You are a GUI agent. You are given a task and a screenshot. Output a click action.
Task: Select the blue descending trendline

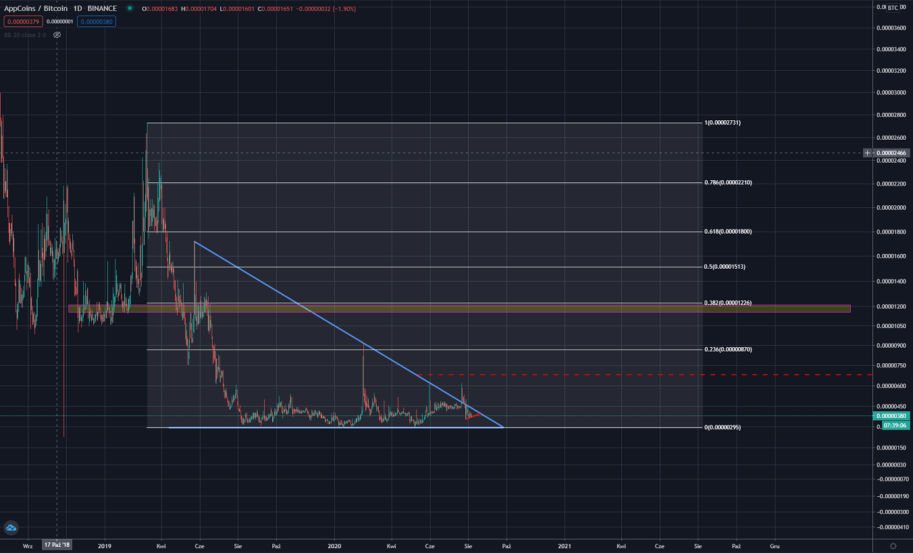(348, 334)
